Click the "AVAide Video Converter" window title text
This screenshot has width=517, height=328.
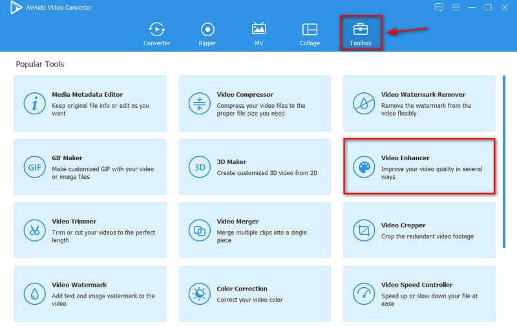[59, 7]
